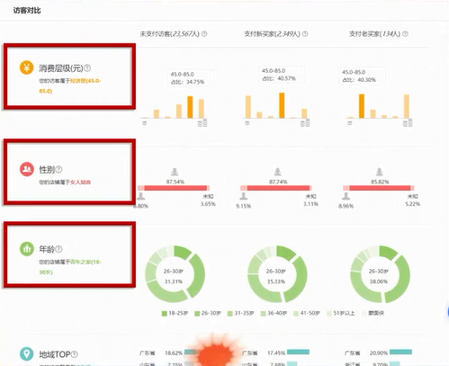The width and height of the screenshot is (449, 366).
Task: Click orange 经济型(45.0-85.0) visitor label
Action: 70,85
